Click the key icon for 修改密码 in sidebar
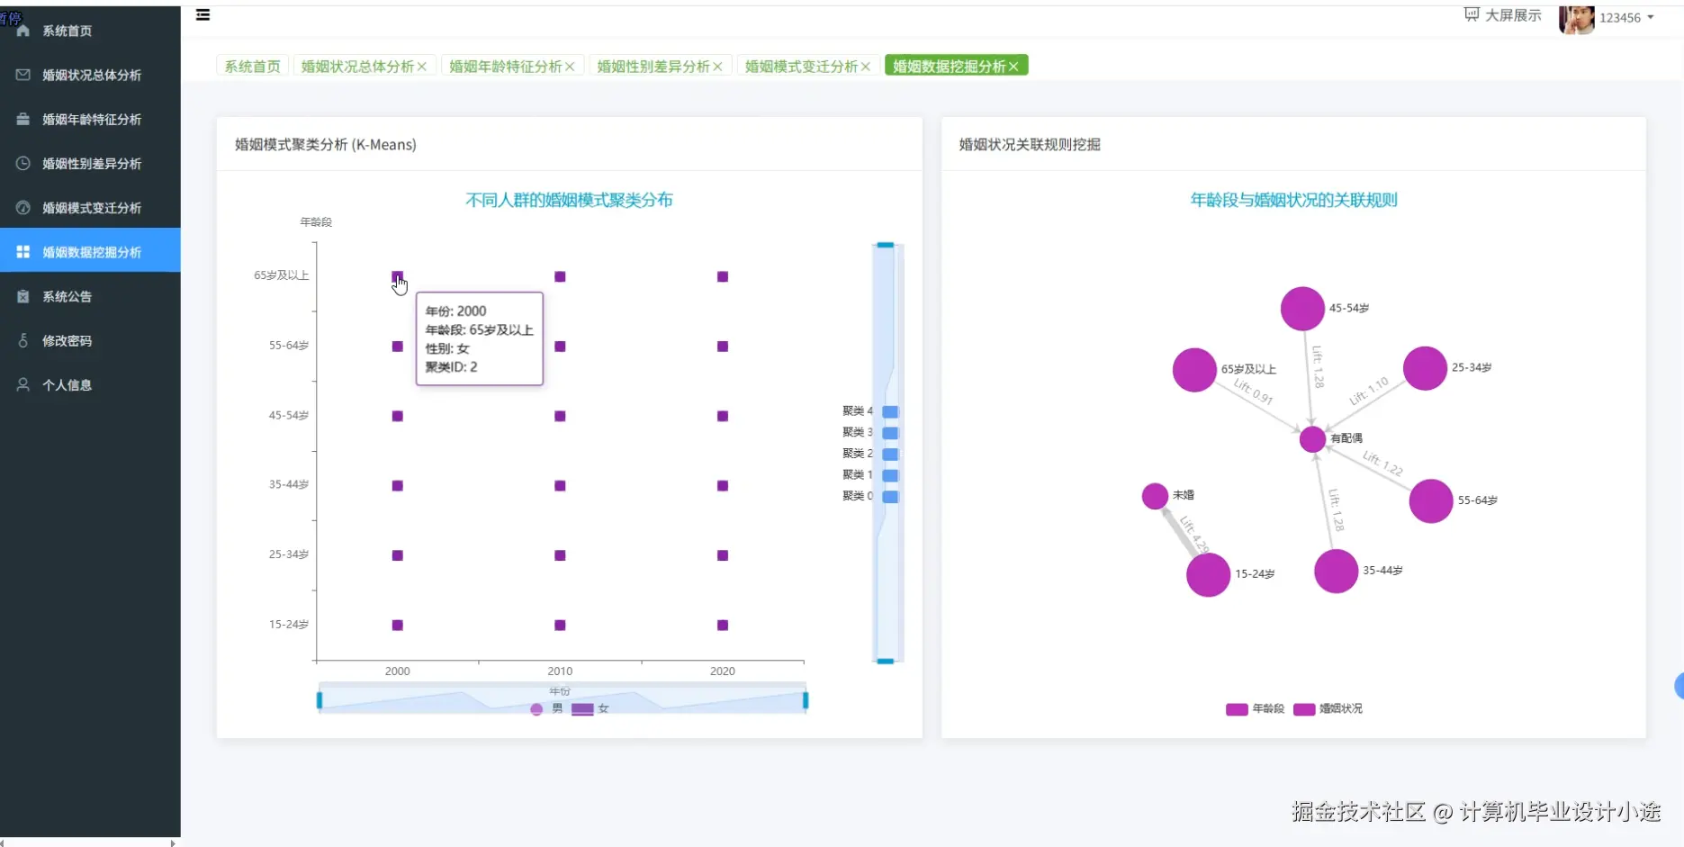The image size is (1684, 847). [23, 340]
